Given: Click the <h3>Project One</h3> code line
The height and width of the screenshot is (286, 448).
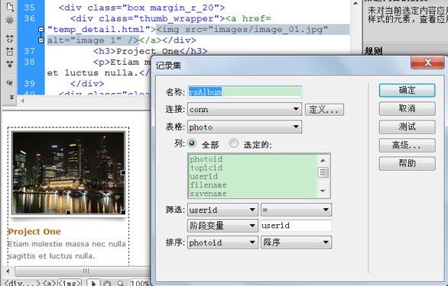Looking at the screenshot, I should [x=151, y=51].
